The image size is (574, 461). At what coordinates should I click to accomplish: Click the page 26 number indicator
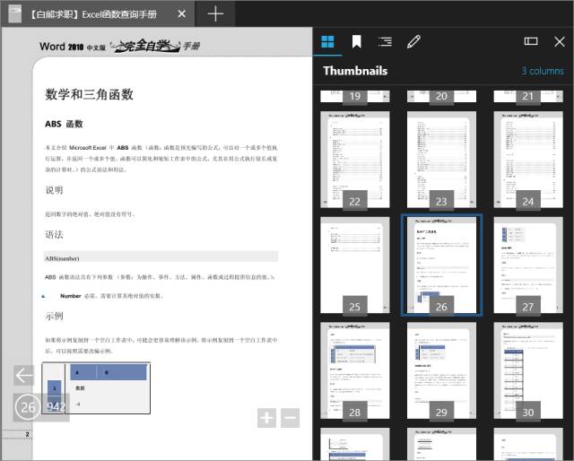(x=28, y=407)
